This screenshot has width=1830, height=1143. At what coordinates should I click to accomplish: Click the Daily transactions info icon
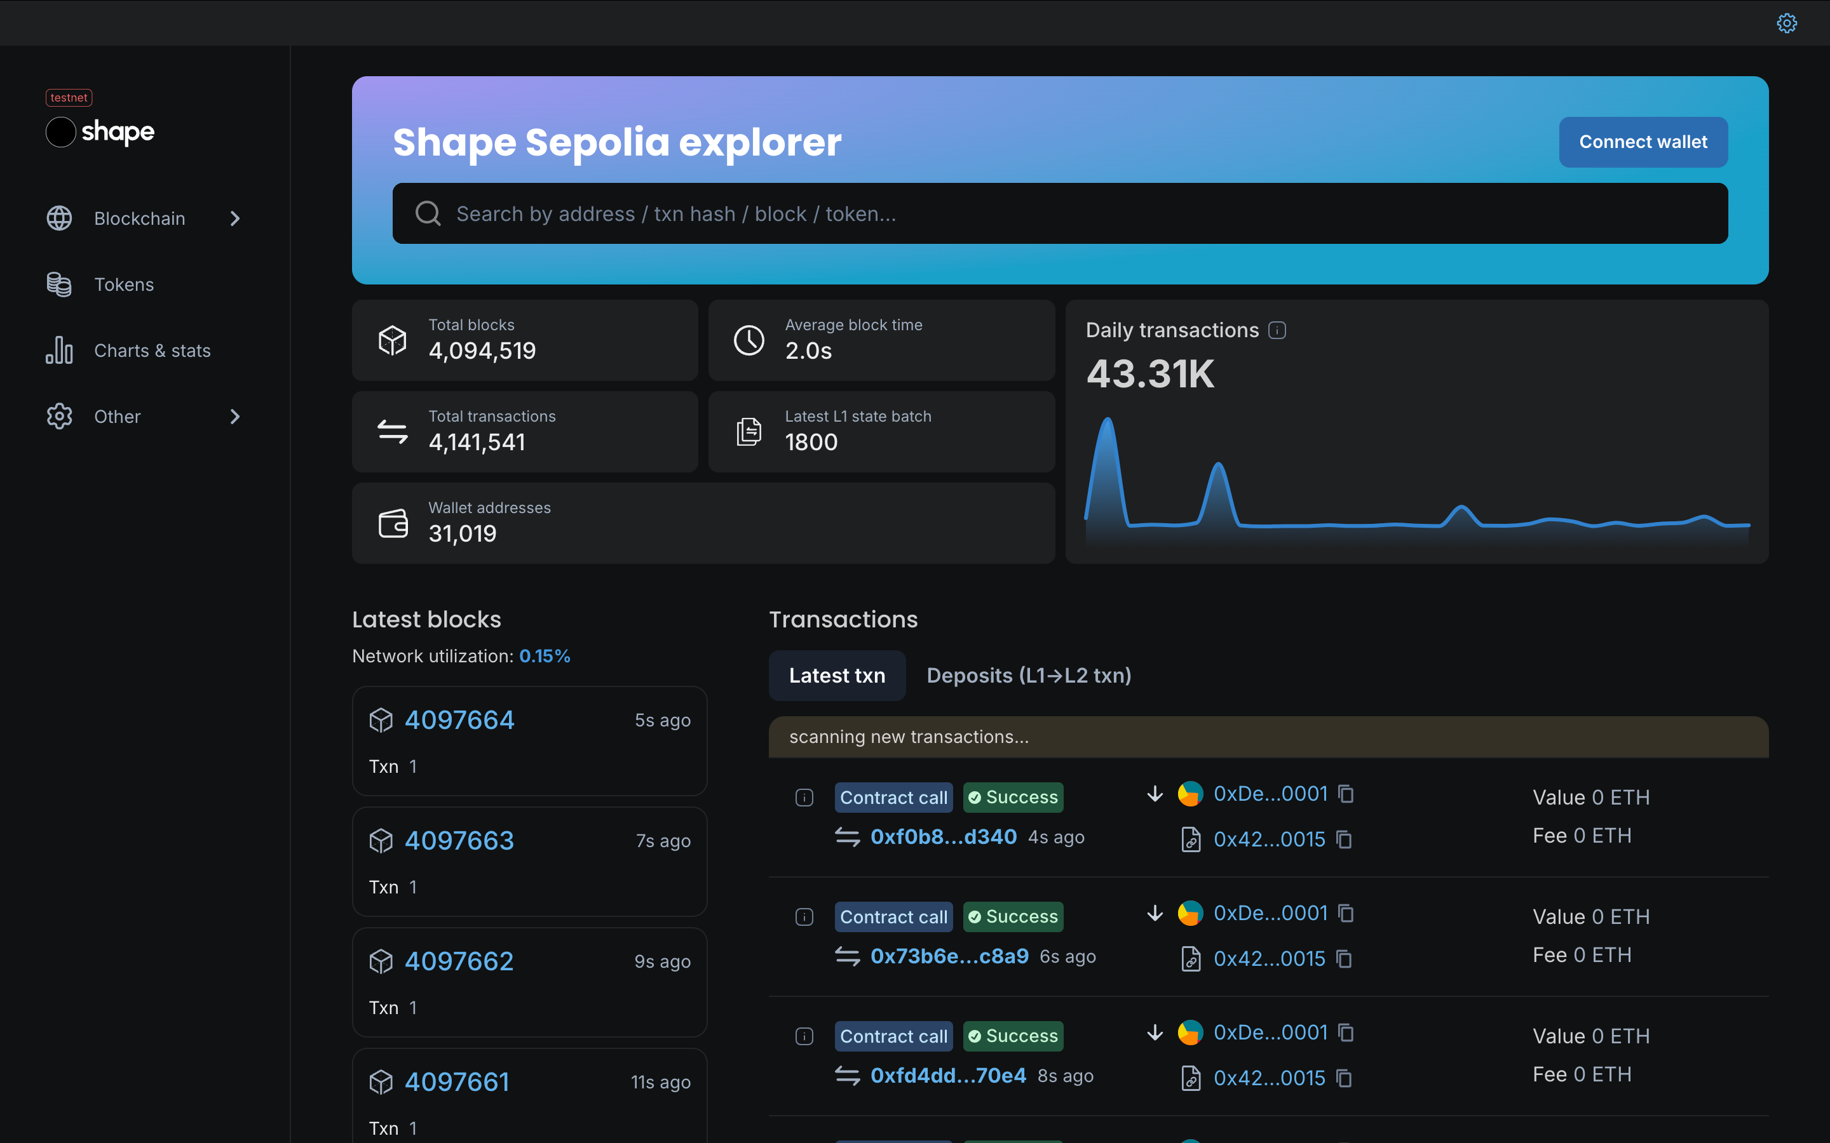(x=1277, y=330)
